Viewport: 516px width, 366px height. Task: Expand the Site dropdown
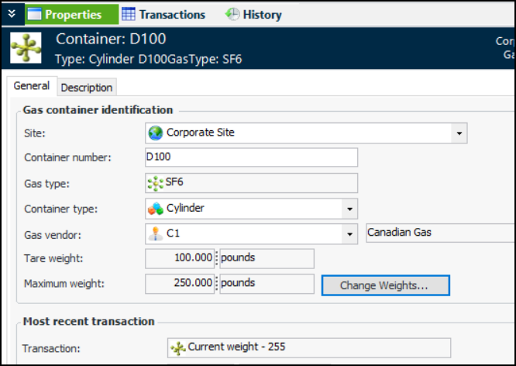[459, 133]
